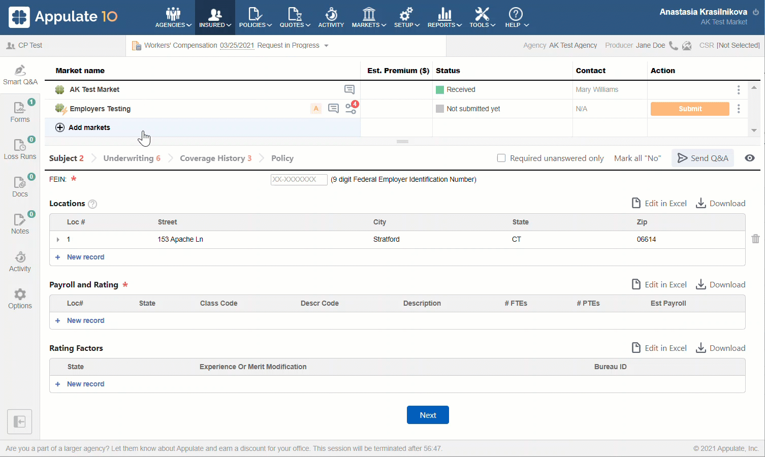Open the Reports dropdown menu
765x457 pixels.
point(444,17)
